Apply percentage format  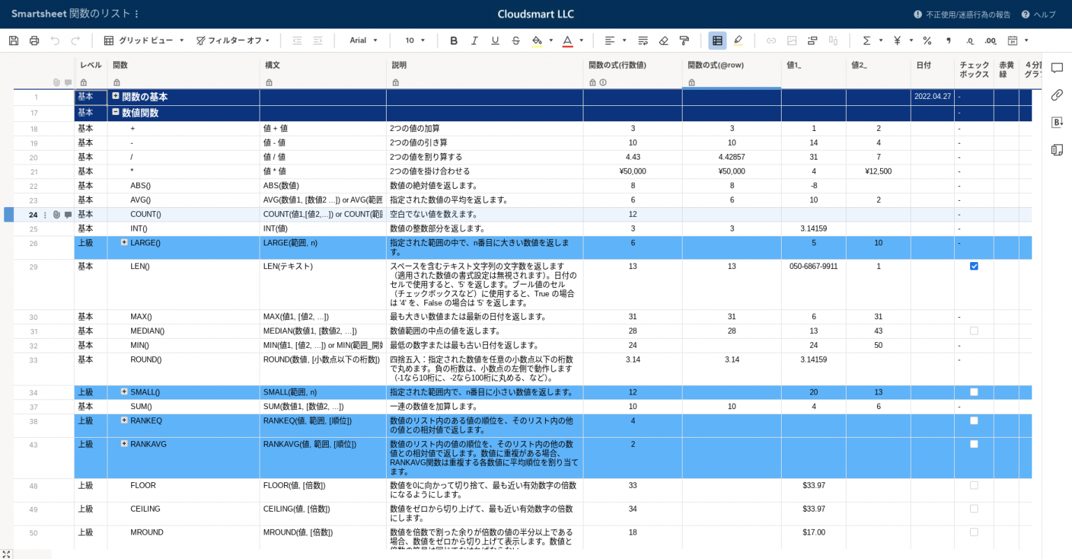[927, 40]
